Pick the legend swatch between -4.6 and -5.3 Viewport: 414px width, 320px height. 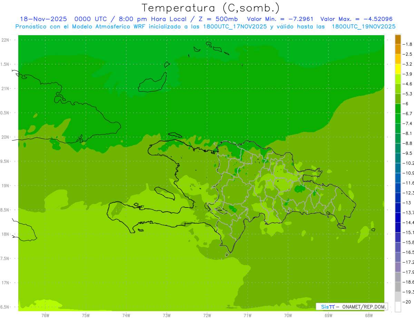398,89
